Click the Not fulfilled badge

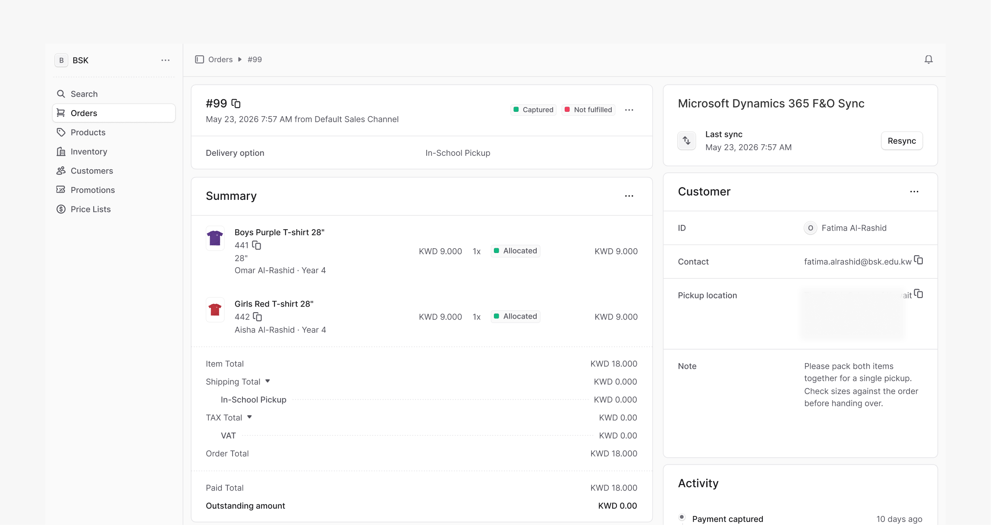tap(588, 110)
